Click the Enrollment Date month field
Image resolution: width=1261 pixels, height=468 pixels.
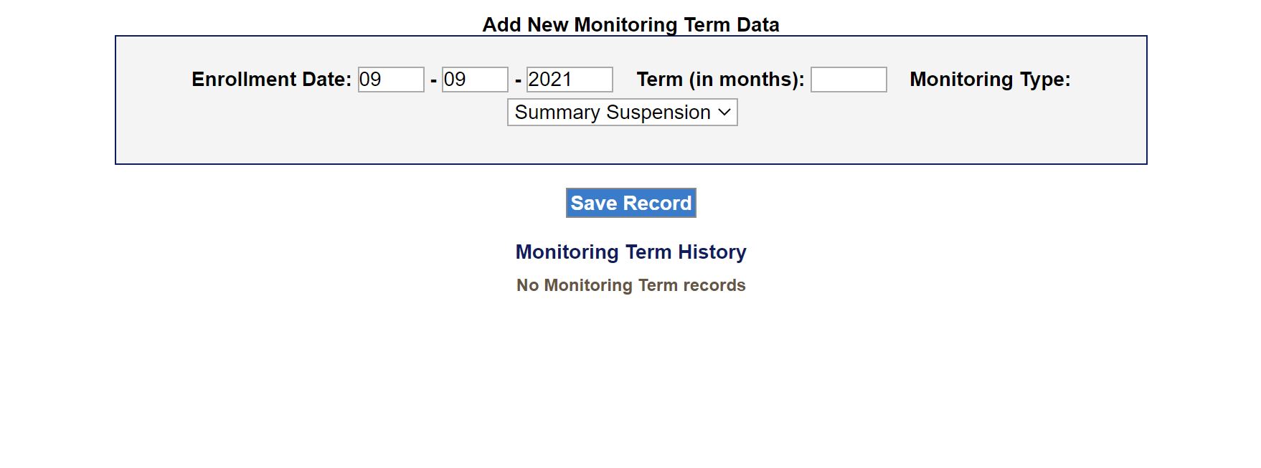pos(391,80)
